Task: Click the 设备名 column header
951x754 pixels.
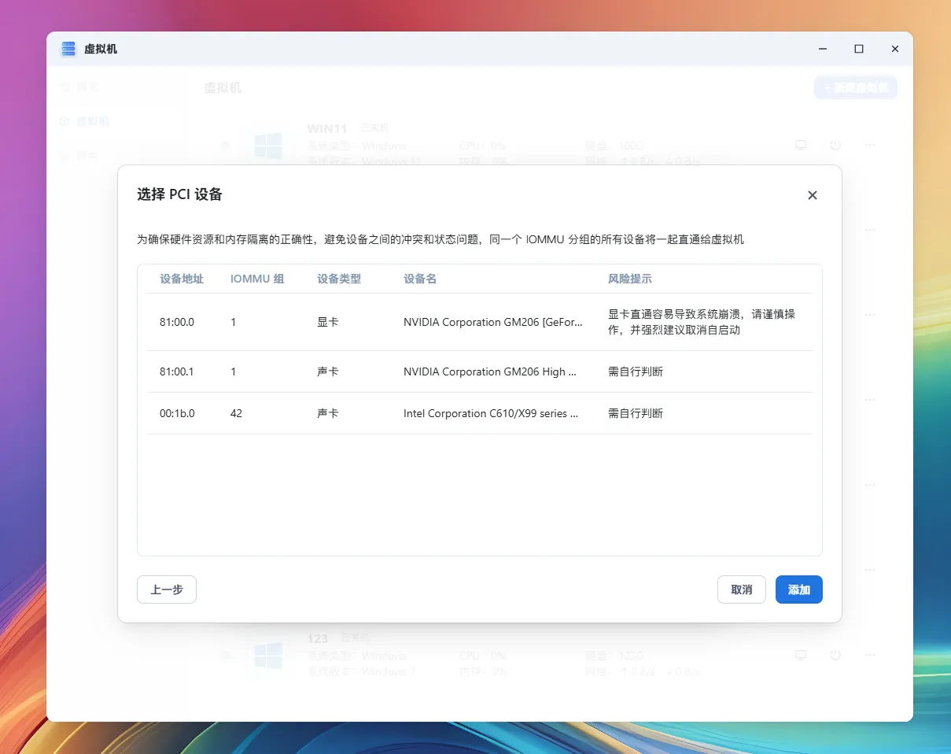Action: [420, 279]
